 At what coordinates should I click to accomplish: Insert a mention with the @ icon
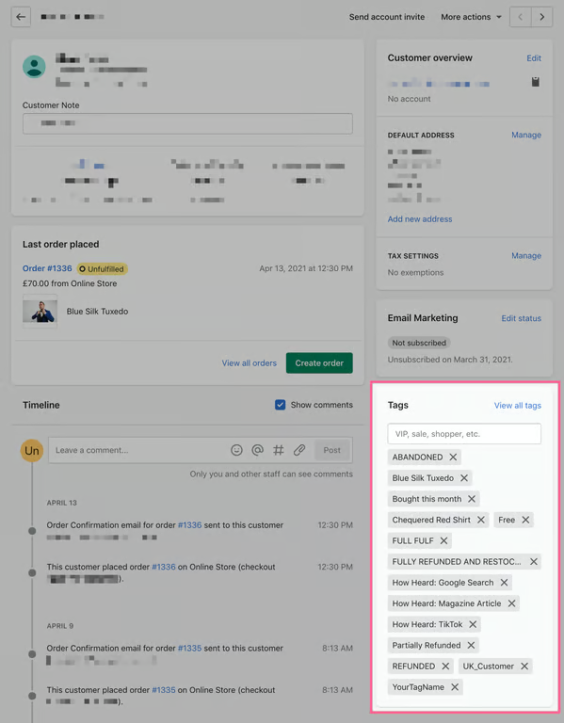click(x=257, y=450)
